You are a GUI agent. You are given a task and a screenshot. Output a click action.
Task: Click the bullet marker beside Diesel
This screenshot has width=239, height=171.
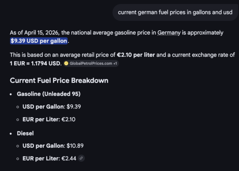tap(11, 134)
